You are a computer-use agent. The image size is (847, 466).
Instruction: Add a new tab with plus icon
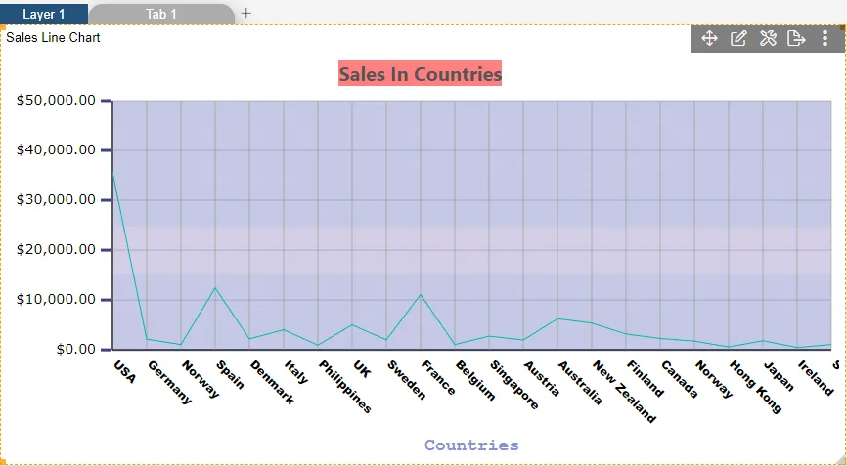pos(246,13)
